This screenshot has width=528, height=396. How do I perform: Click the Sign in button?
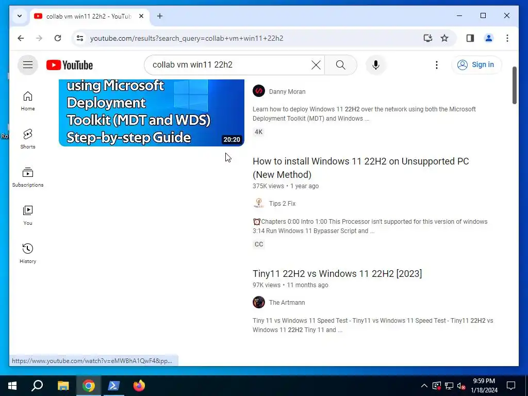(476, 64)
